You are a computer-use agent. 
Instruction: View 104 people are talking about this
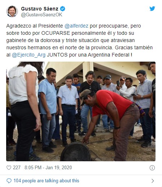pyautogui.click(x=46, y=181)
